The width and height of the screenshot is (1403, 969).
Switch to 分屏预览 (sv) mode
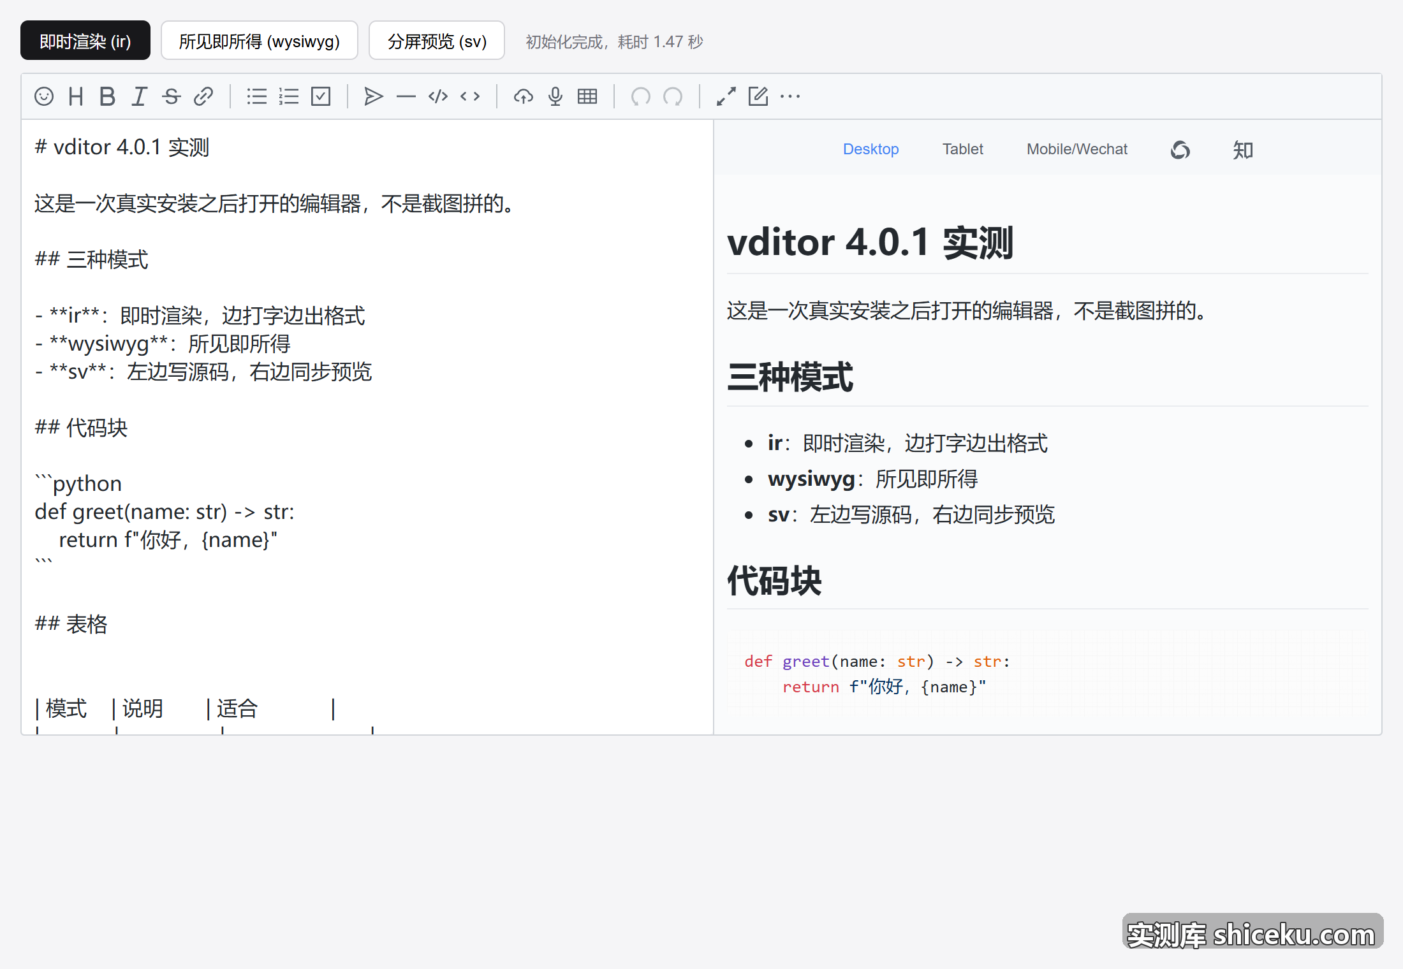tap(437, 41)
